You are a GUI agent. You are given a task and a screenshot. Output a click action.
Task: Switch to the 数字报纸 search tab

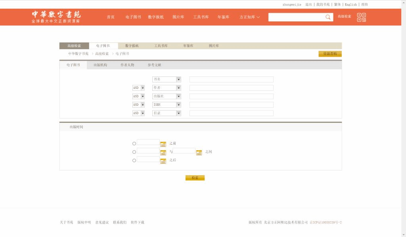(132, 46)
